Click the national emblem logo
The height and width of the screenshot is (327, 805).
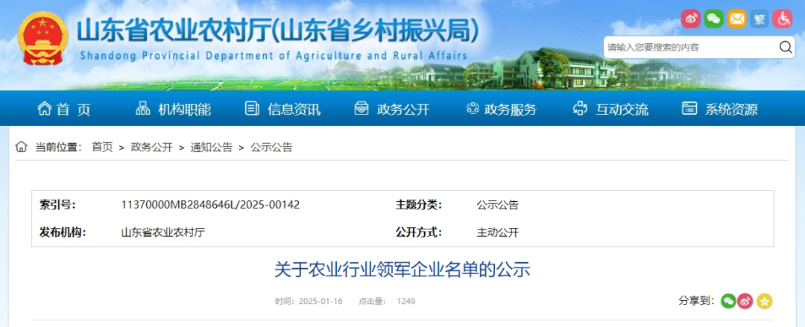(x=42, y=39)
